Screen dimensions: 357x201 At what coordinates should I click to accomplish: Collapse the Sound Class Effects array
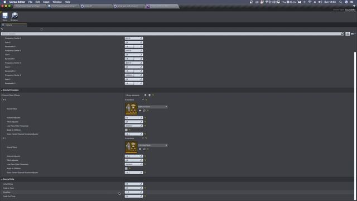(2, 95)
